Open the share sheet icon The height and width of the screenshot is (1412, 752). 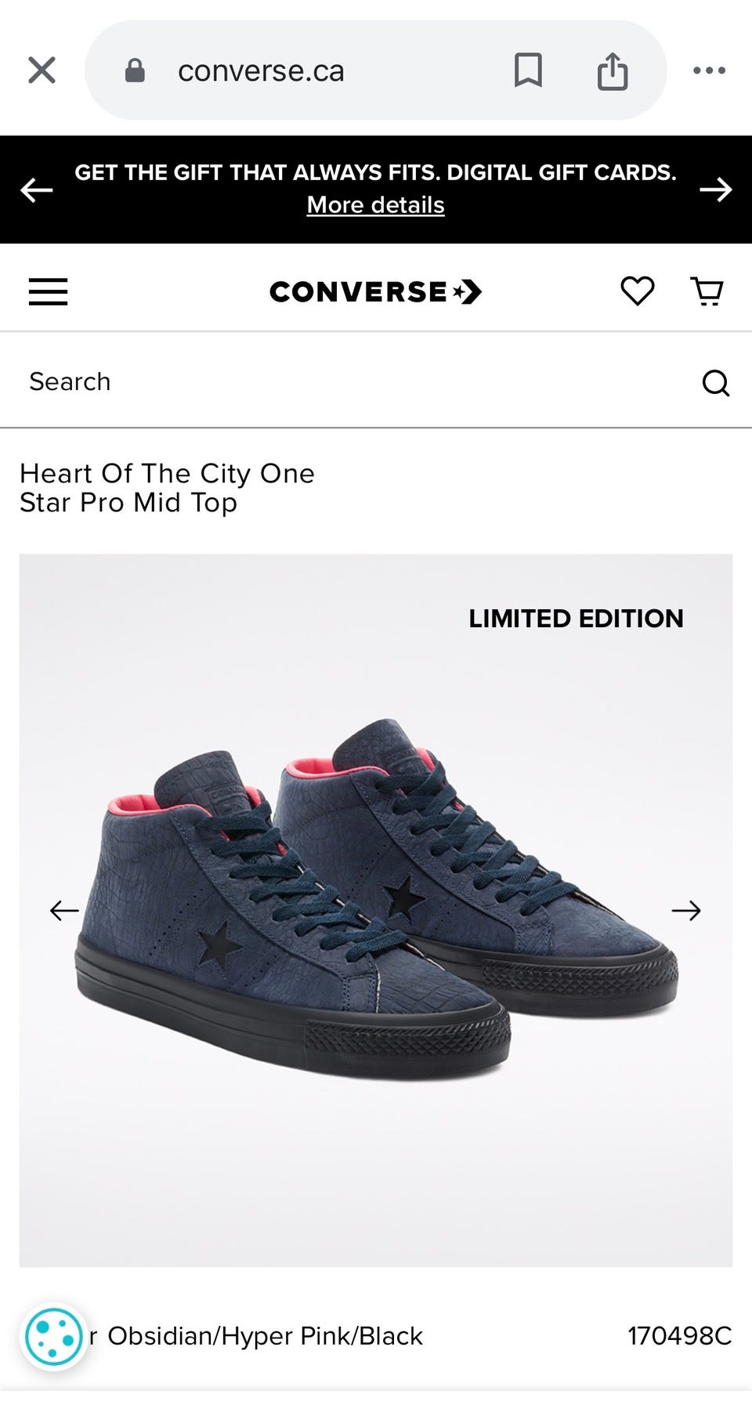tap(613, 71)
